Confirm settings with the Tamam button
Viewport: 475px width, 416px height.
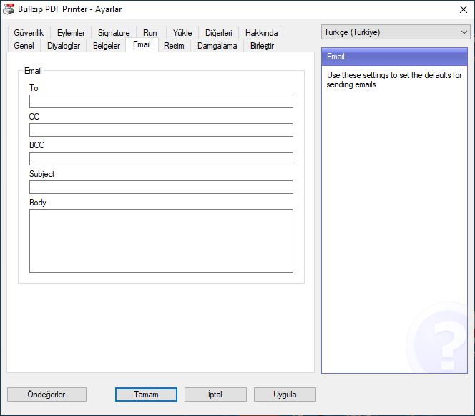coord(146,395)
